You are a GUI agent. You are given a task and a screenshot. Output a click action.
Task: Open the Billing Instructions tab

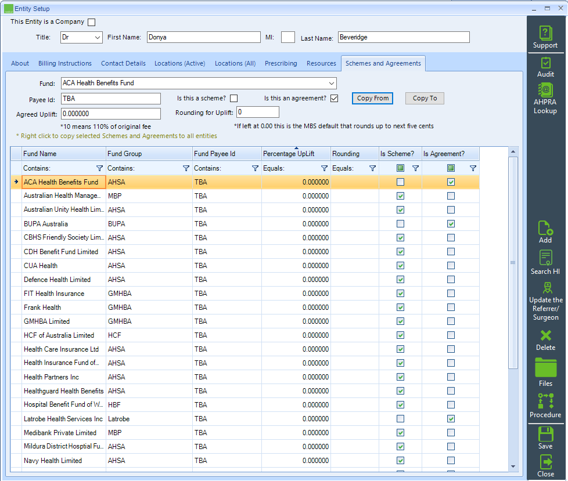[65, 63]
